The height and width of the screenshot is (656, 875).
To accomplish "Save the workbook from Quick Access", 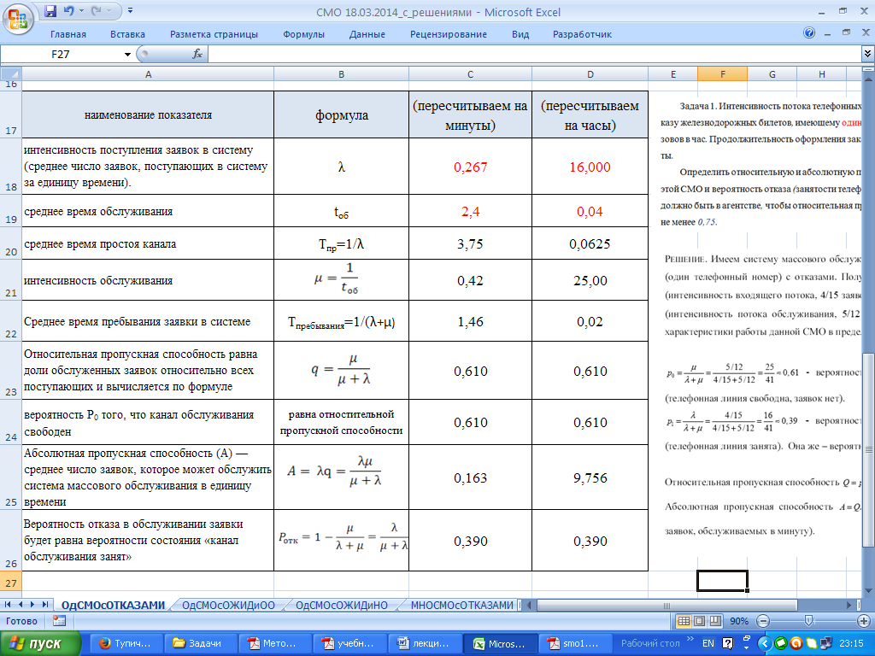I will click(x=50, y=10).
